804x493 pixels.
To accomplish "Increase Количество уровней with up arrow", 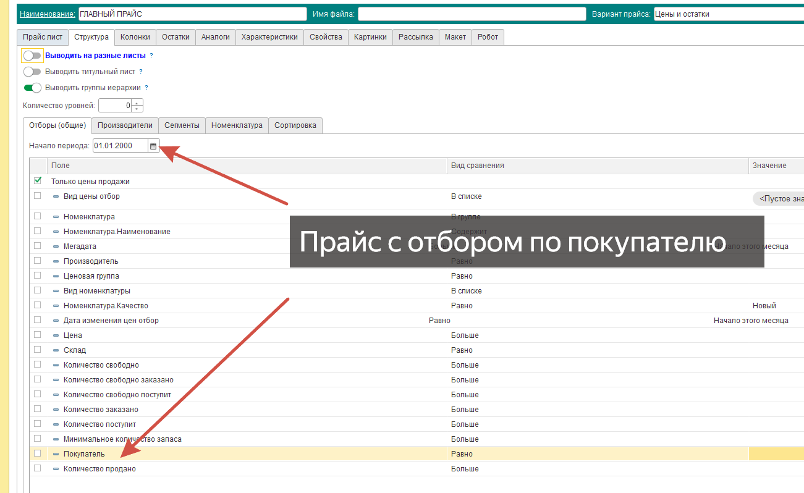I will (137, 103).
